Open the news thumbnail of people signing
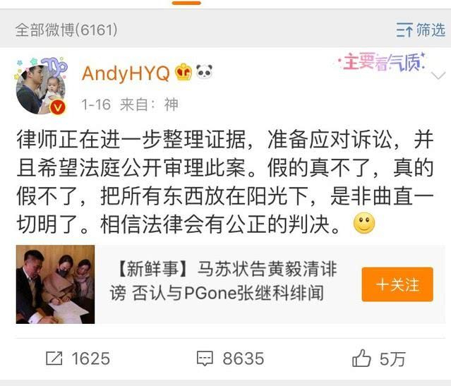The image size is (451, 386). [x=55, y=284]
